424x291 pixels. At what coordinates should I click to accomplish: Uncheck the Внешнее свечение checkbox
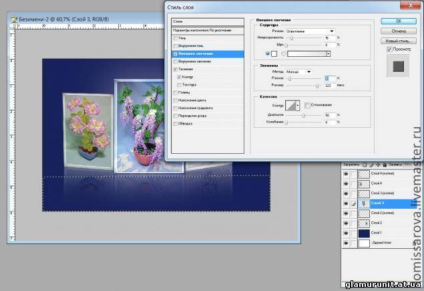click(x=176, y=54)
